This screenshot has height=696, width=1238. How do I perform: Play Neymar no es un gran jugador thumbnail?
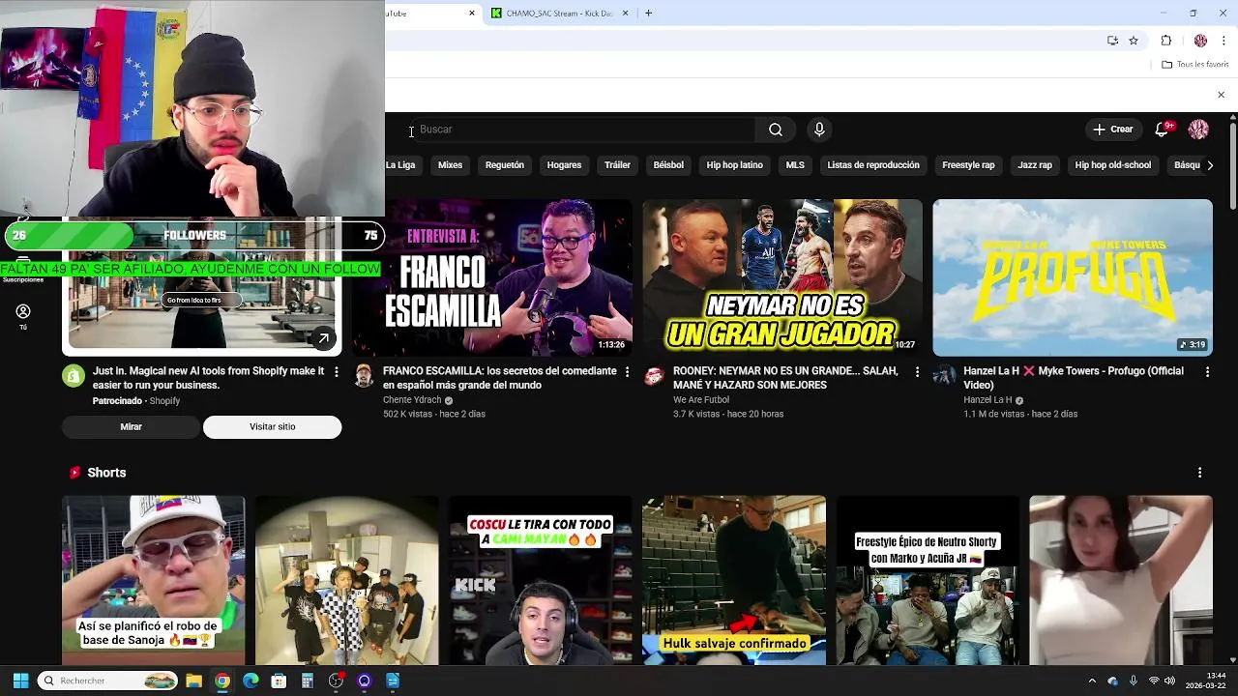(782, 277)
